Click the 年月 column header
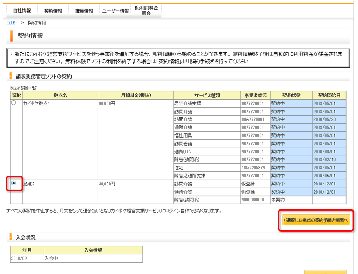The width and height of the screenshot is (358, 274). 27,250
